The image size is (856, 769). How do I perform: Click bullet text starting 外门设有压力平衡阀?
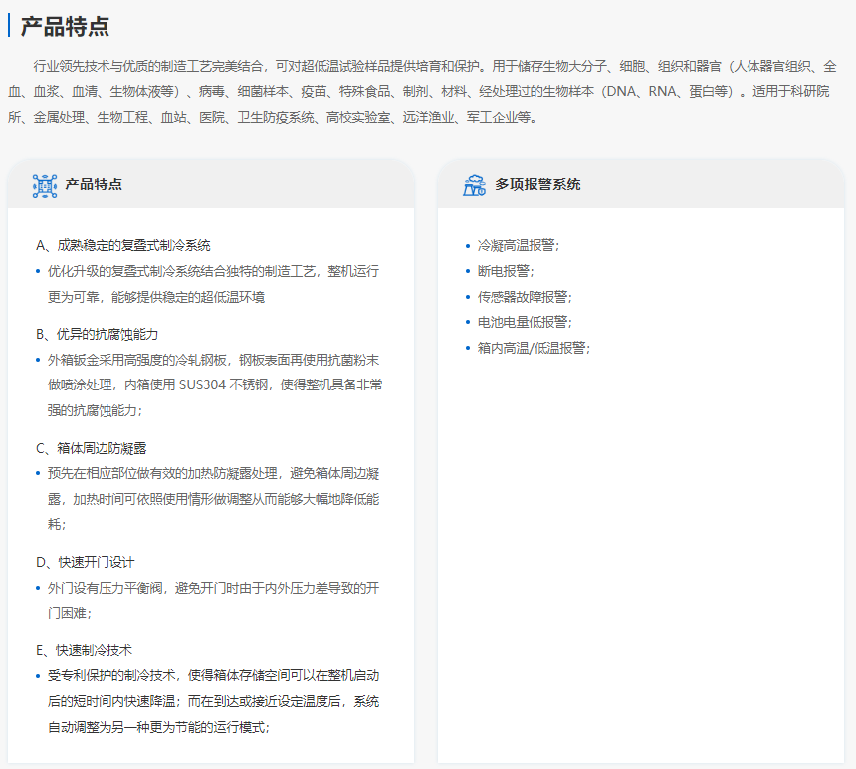click(x=213, y=601)
